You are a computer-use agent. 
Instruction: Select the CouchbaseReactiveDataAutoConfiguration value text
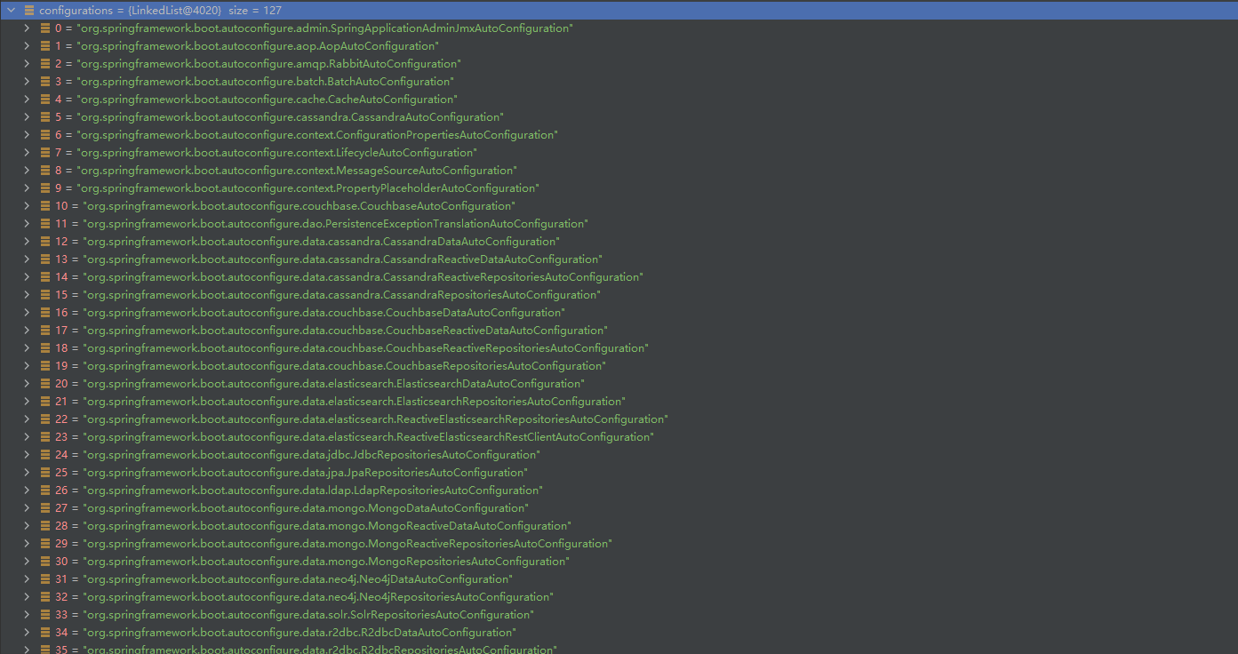(345, 331)
